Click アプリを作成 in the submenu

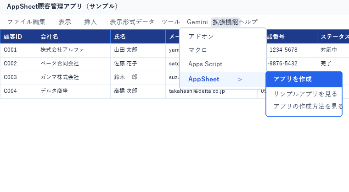(304, 79)
